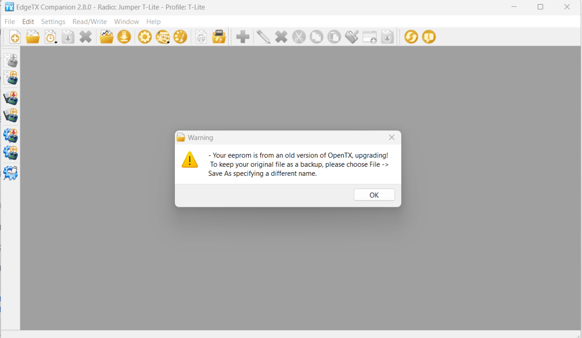Click the grayed Save file icon

pos(68,37)
